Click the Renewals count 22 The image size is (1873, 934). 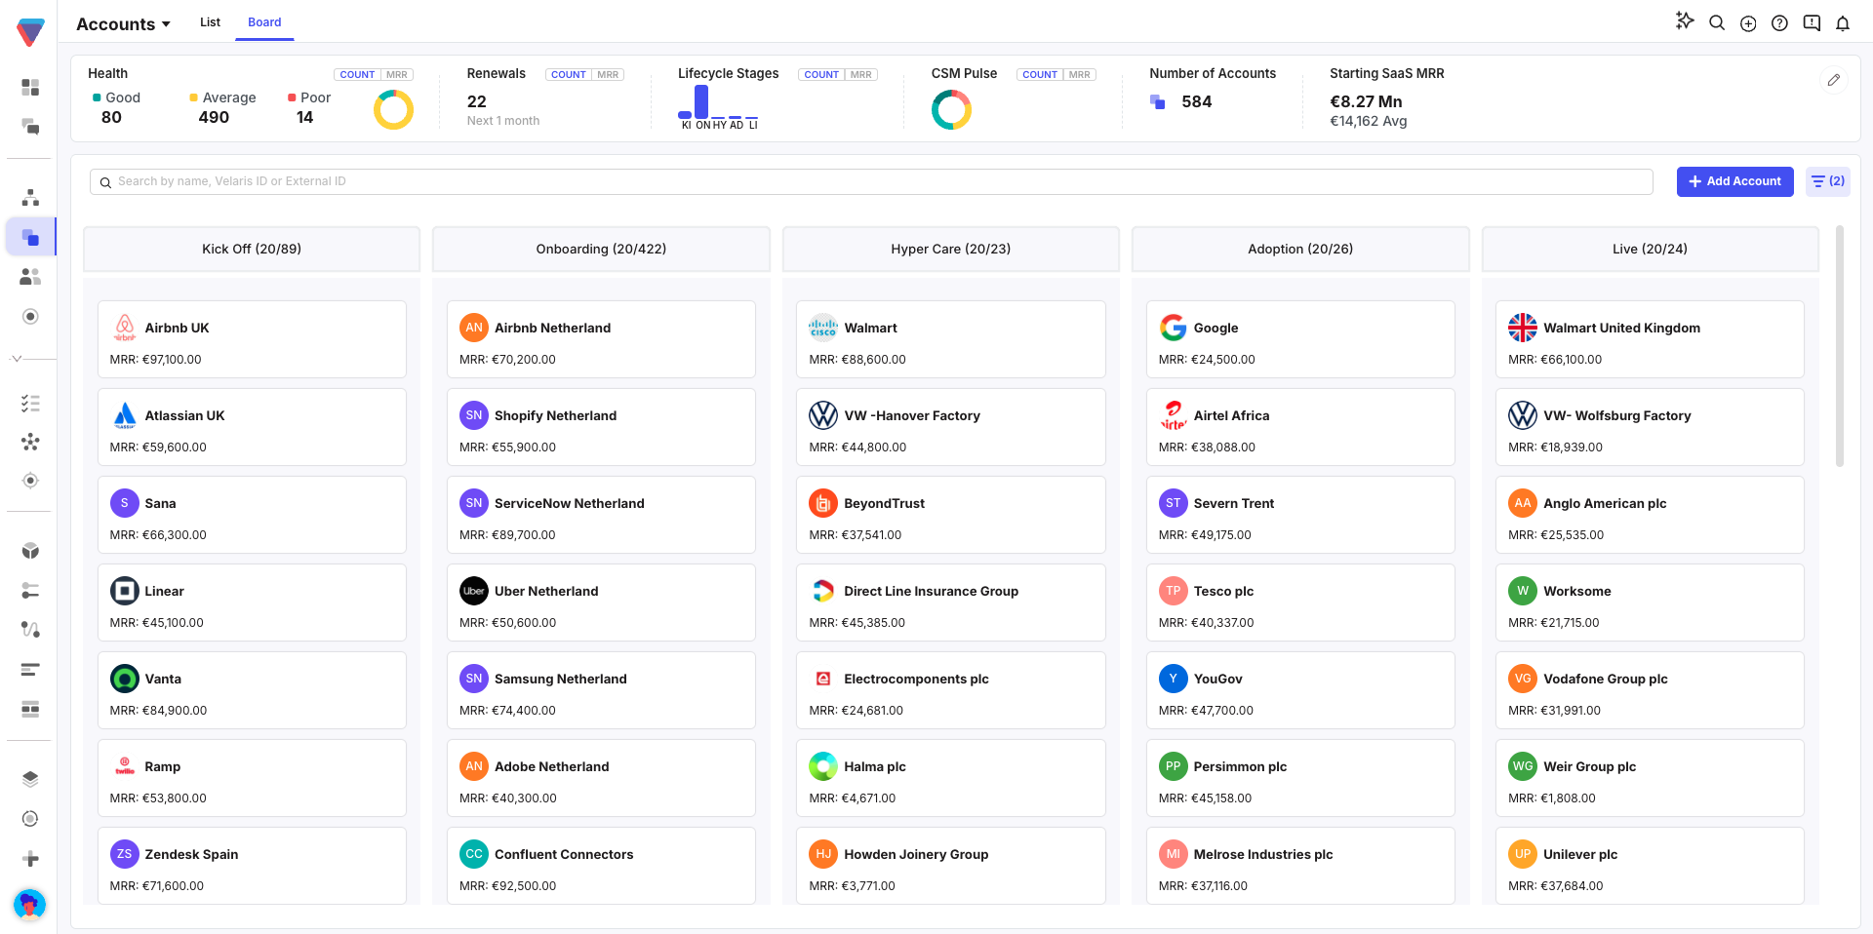(x=476, y=101)
